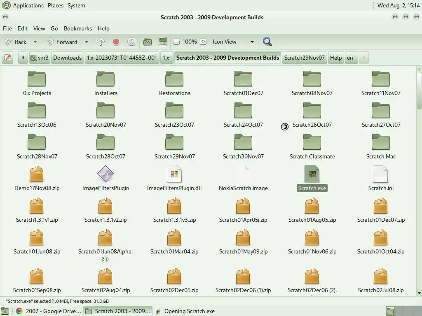Select the Scratch01Dec07 folder

(243, 83)
